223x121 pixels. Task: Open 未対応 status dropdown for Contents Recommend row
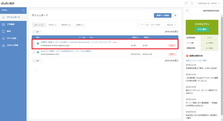point(172,45)
